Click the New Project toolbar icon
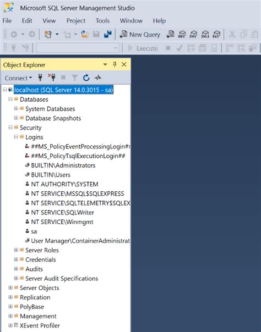 (x=48, y=34)
